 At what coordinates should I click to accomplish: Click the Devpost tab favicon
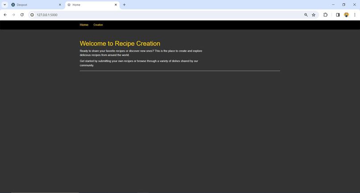13,4
